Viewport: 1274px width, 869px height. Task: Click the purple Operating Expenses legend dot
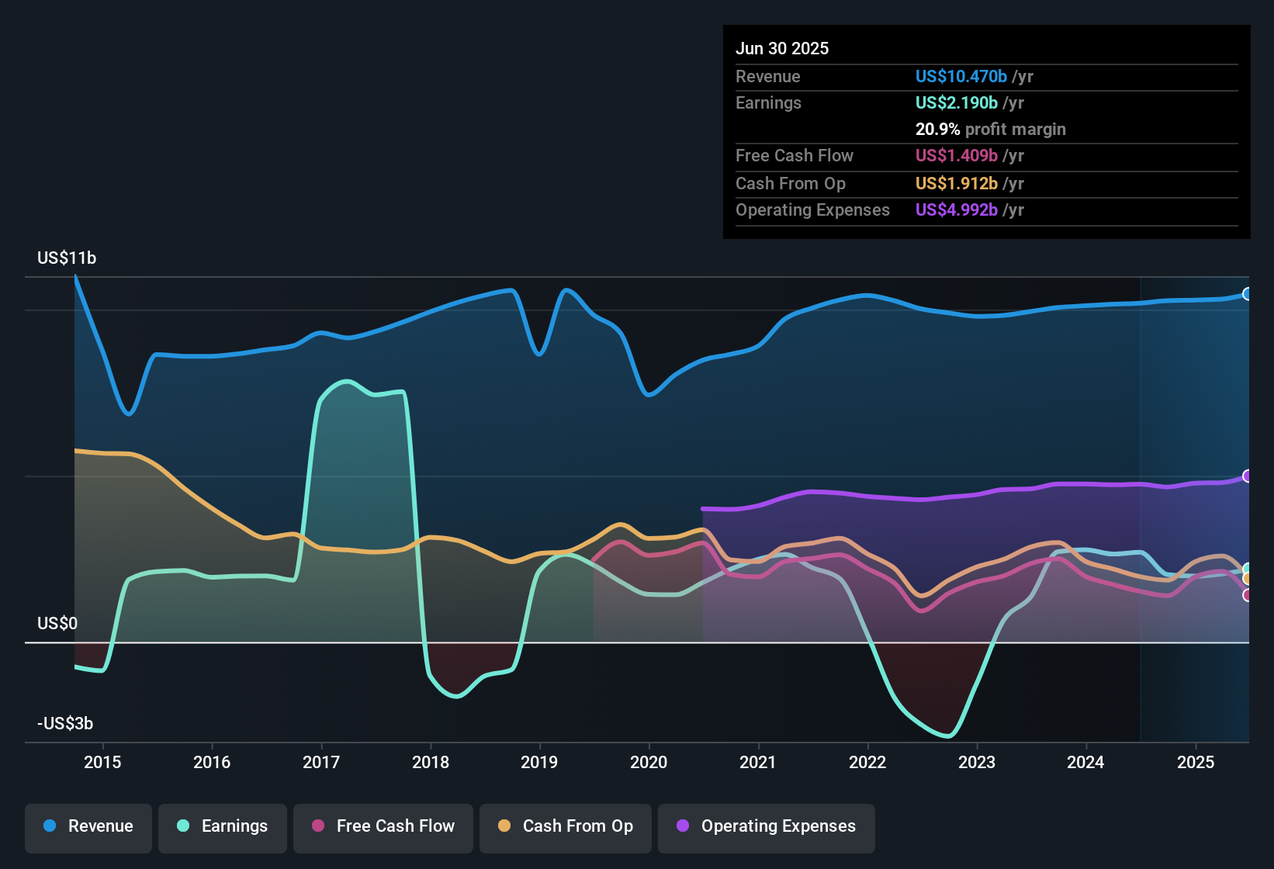click(683, 826)
